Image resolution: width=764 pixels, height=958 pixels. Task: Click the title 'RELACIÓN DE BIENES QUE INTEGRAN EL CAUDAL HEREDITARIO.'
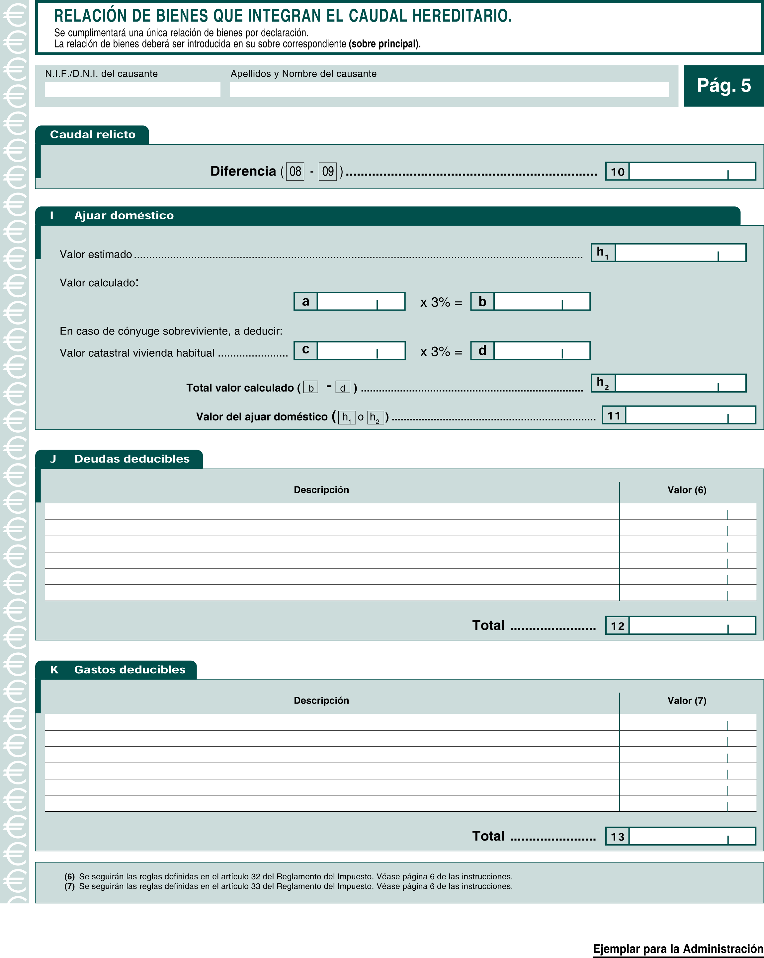click(x=283, y=16)
